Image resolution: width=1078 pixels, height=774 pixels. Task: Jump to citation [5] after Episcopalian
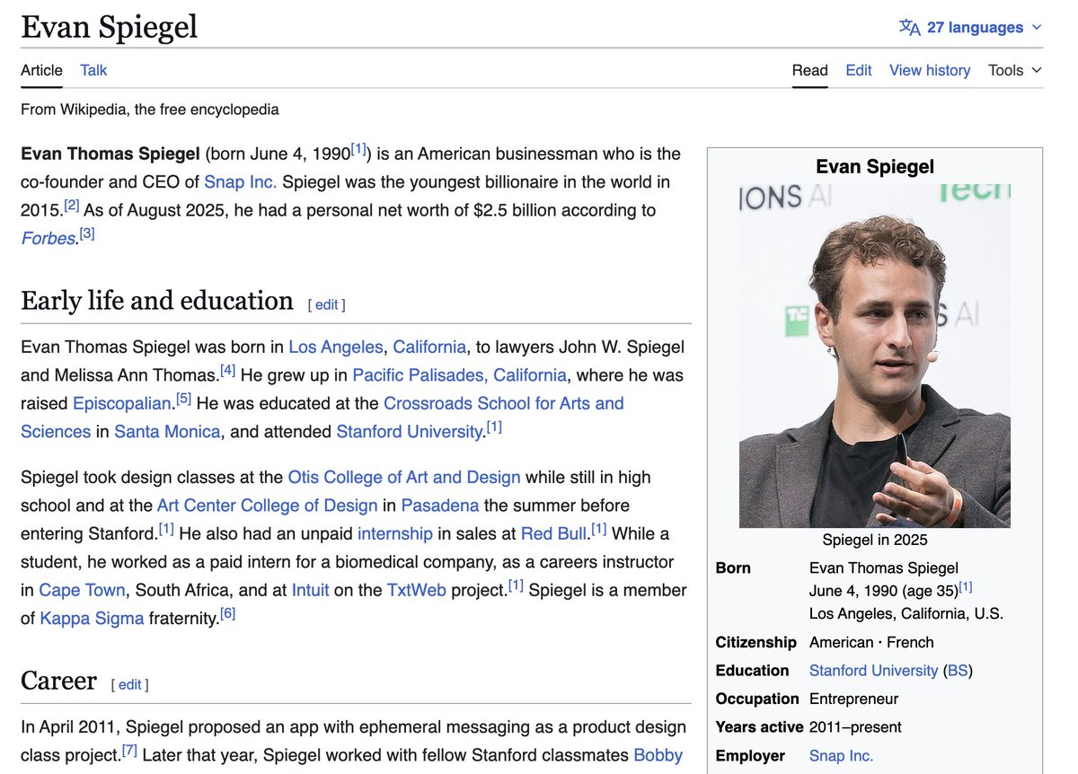pyautogui.click(x=183, y=399)
